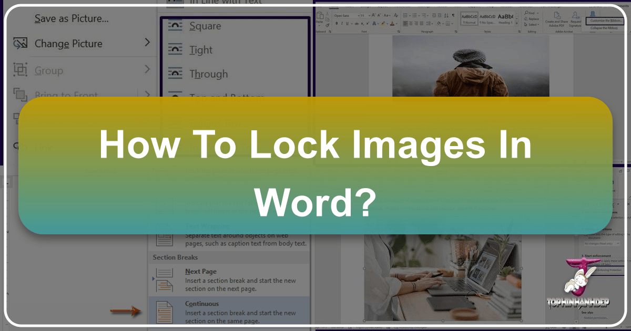Apply italic formatting from the Font group
Screen dimensions: 631x331
pyautogui.click(x=342, y=24)
